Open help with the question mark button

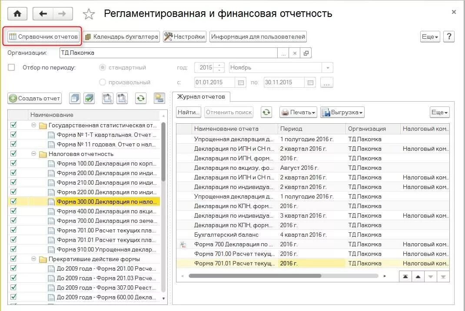coord(448,37)
